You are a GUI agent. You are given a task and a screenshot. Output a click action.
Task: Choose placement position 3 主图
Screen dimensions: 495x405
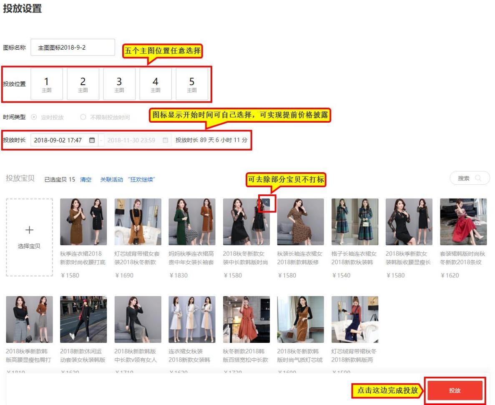click(x=119, y=84)
